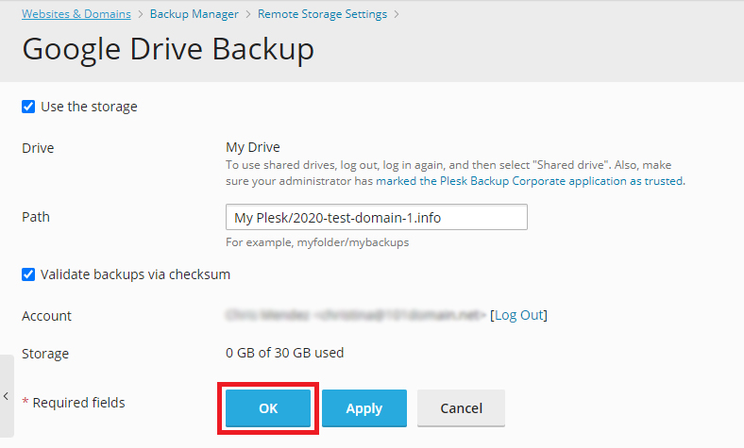The height and width of the screenshot is (448, 744).
Task: Uncheck the Use the storage checkbox
Action: coord(28,107)
